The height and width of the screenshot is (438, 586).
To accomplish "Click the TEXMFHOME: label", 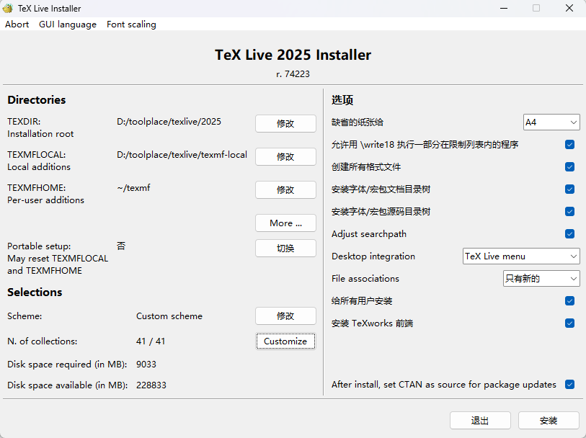I will click(x=37, y=188).
